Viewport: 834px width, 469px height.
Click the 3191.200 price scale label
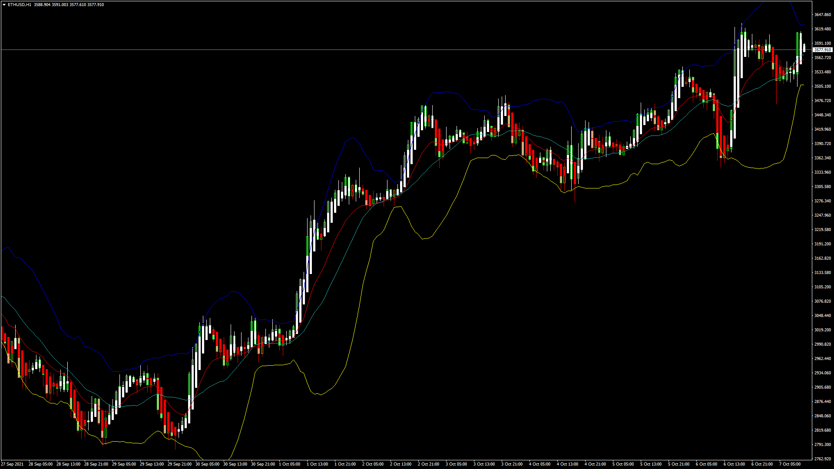point(822,244)
